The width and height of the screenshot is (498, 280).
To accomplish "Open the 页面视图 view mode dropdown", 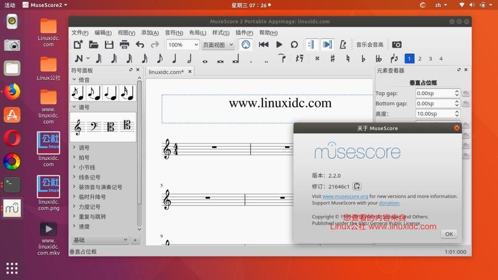I will [218, 45].
